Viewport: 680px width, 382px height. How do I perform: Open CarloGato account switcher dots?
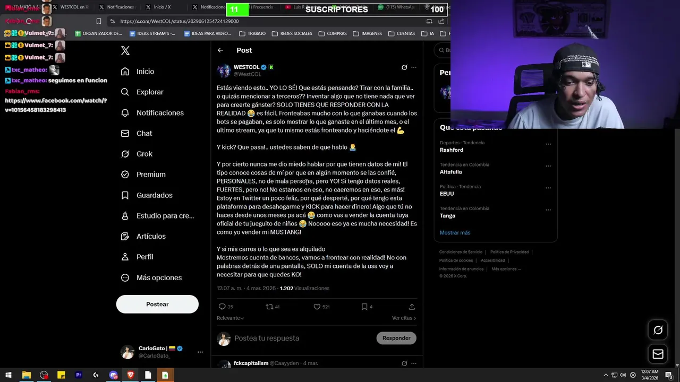[x=200, y=352]
